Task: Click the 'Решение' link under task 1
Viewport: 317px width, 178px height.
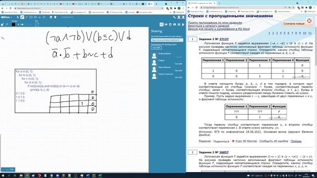Action: (205, 141)
